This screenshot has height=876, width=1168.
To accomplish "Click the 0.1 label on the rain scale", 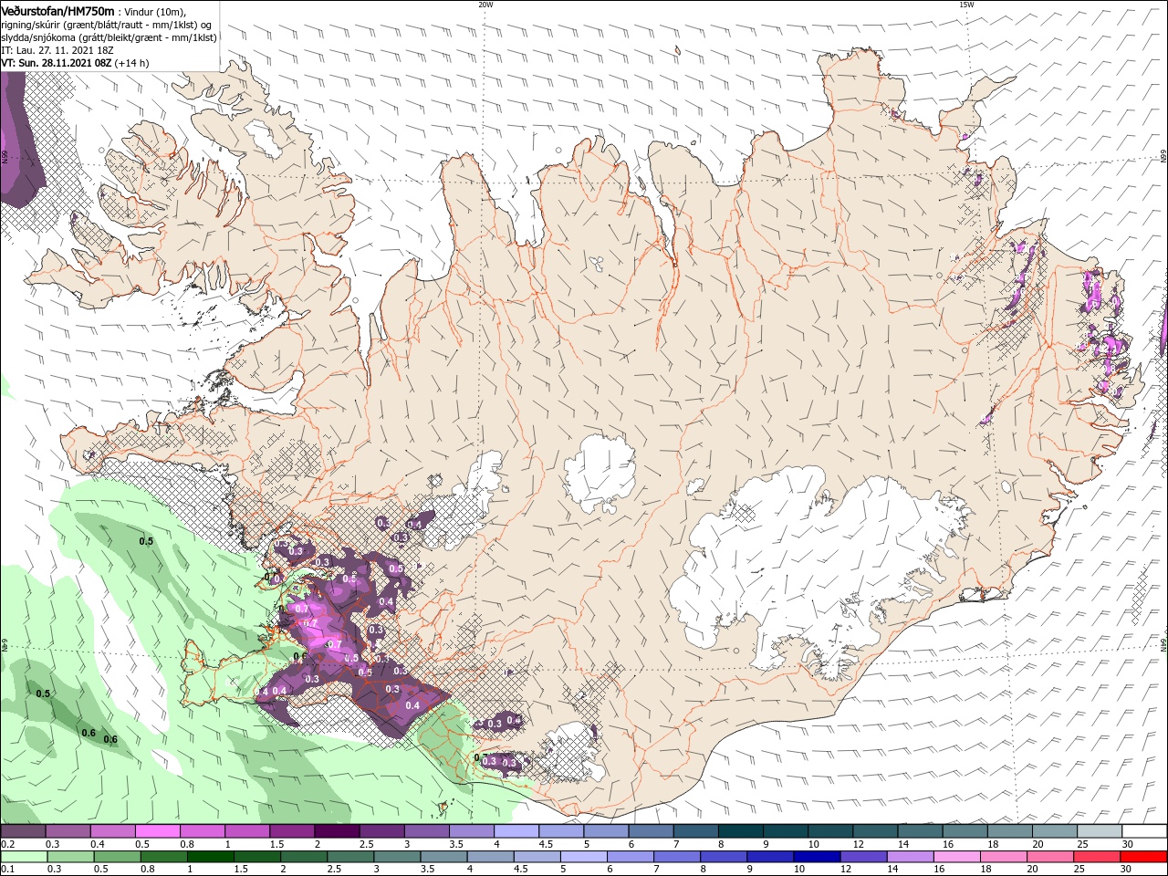I will click(x=7, y=869).
